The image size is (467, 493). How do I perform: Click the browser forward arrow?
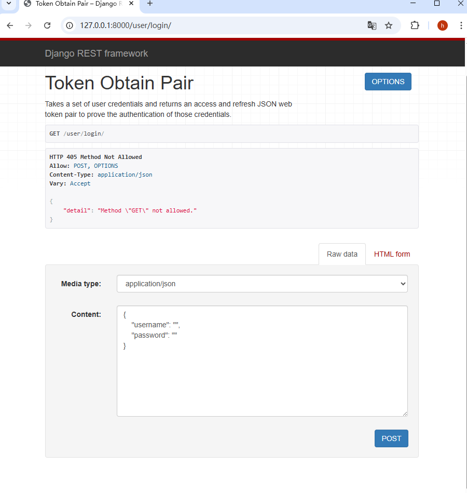(x=28, y=25)
